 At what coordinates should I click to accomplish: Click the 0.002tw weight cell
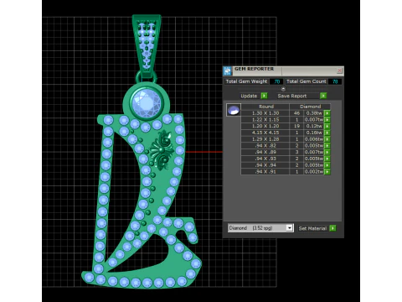[314, 172]
